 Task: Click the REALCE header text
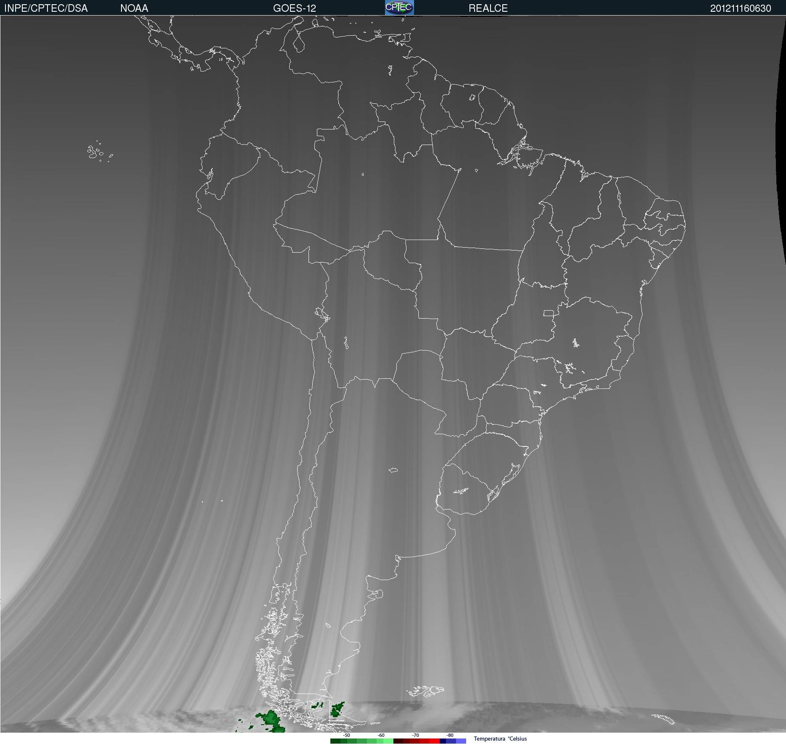(488, 8)
